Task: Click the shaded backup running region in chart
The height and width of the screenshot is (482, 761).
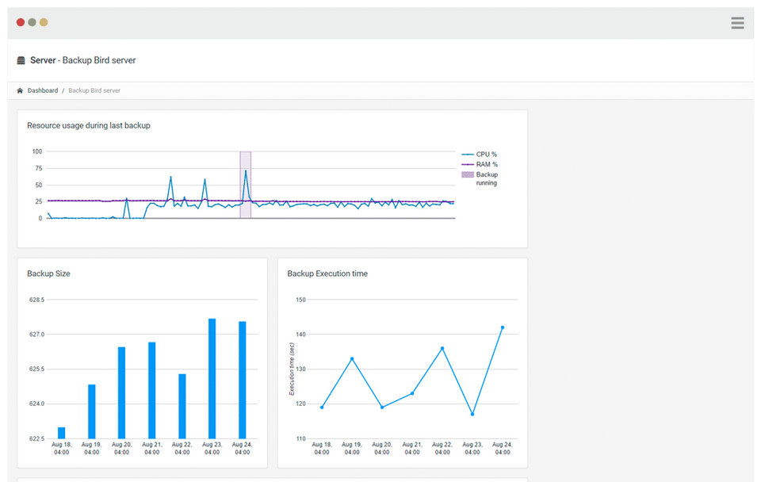Action: [246, 185]
